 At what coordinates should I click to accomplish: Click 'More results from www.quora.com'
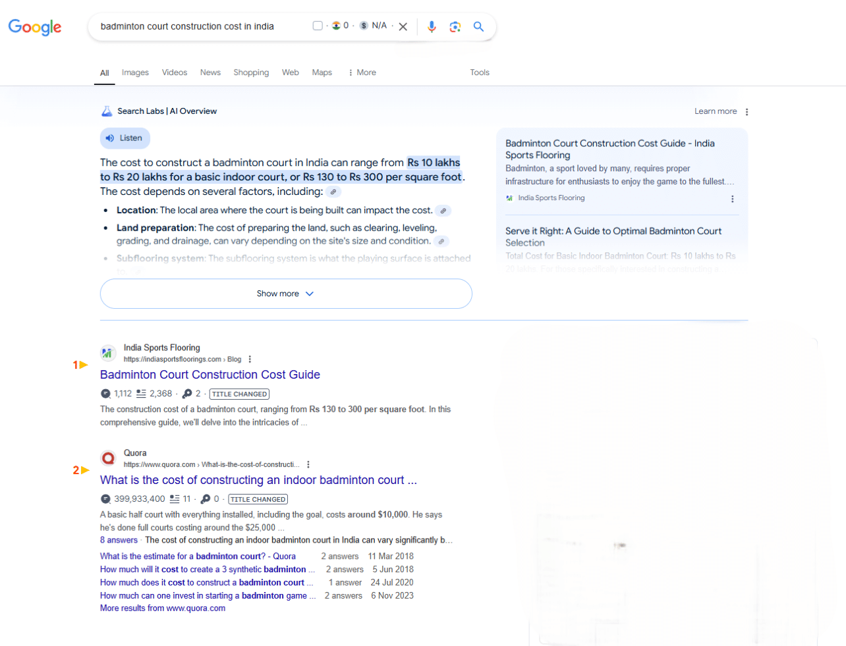(x=163, y=608)
